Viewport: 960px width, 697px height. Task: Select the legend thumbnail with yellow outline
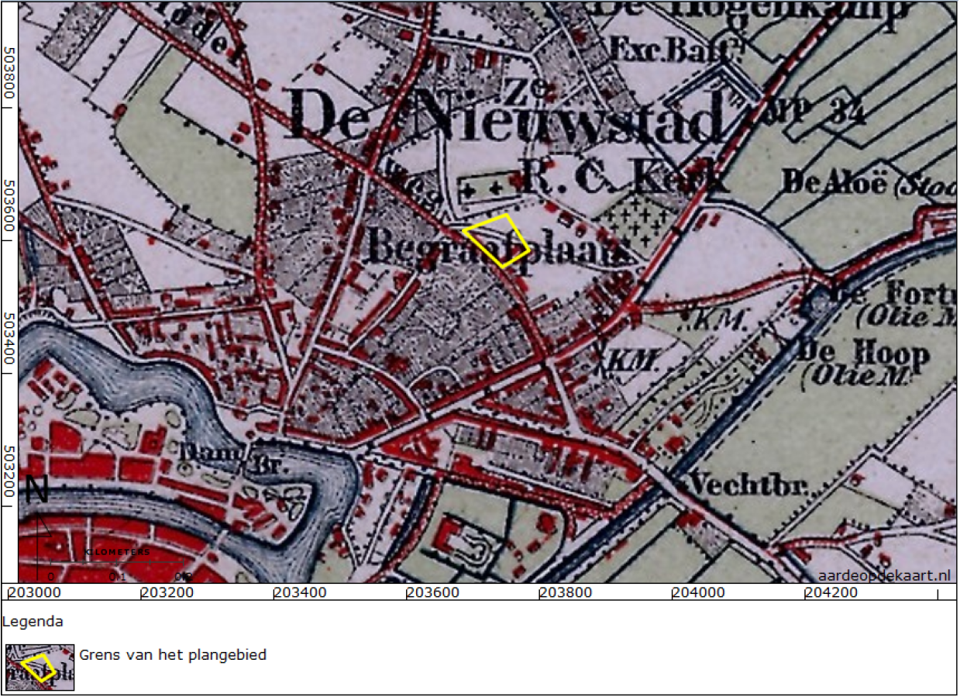(40, 667)
